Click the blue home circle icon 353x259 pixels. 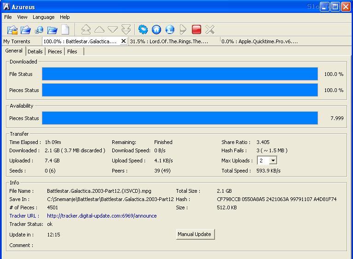pyautogui.click(x=156, y=29)
